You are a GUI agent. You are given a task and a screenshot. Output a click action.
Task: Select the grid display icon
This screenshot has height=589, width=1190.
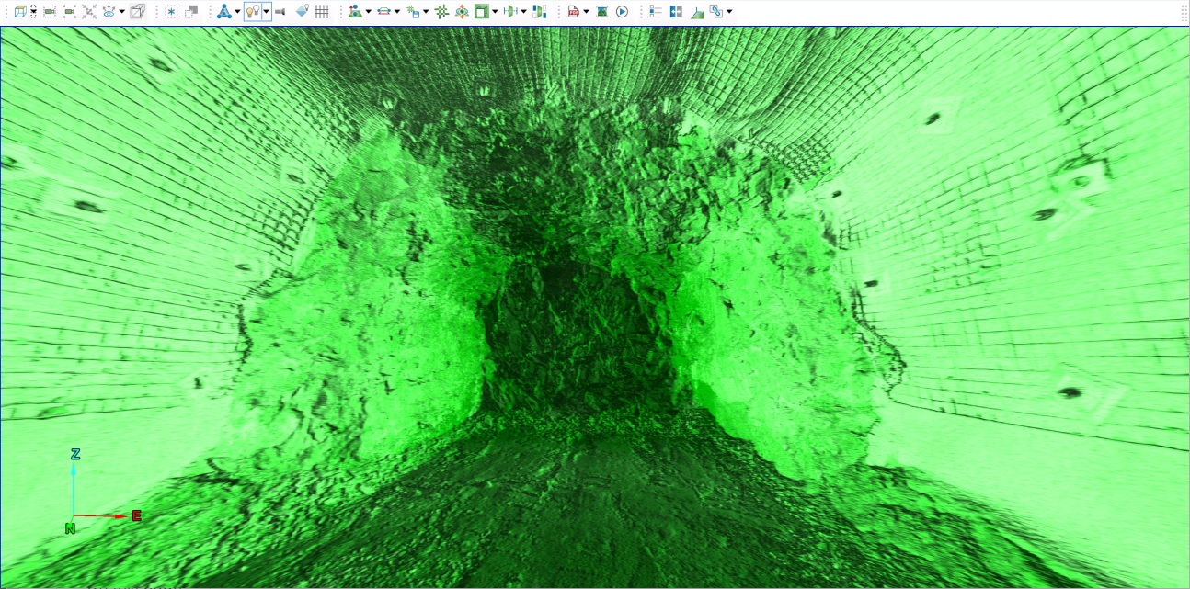point(322,12)
